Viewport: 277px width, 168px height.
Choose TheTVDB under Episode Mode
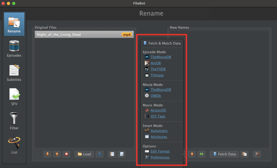(x=158, y=69)
